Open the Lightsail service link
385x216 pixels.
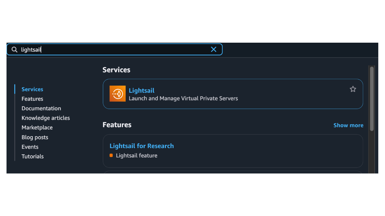point(141,91)
